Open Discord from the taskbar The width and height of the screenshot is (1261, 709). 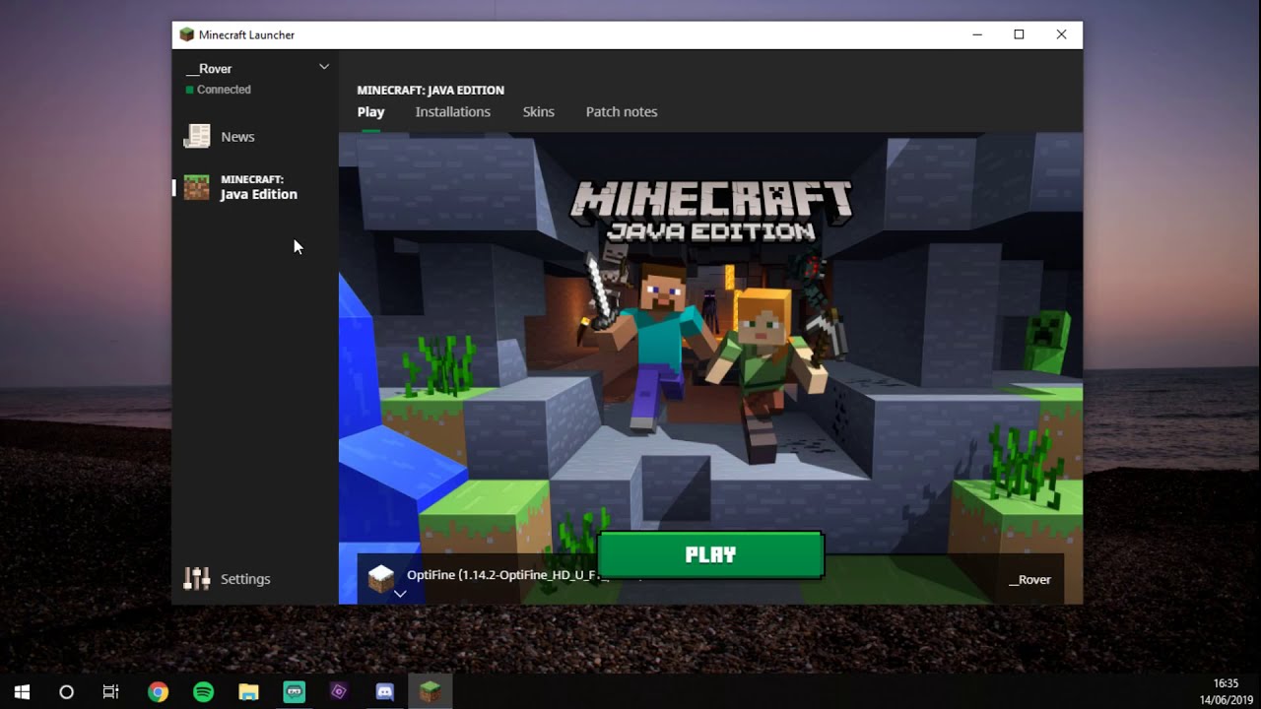[x=384, y=692]
